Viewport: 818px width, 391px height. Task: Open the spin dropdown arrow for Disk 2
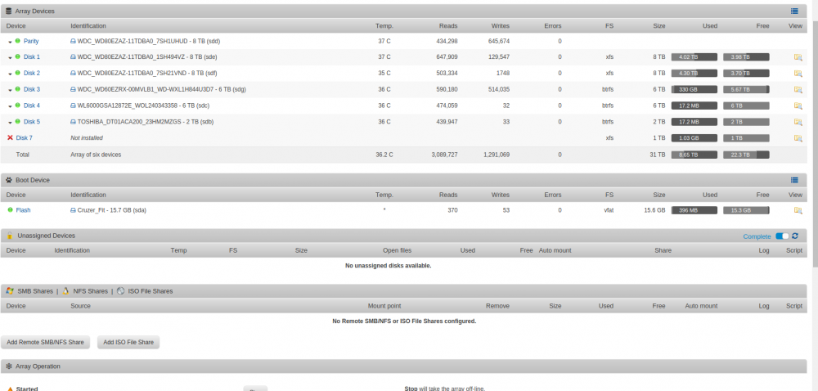pyautogui.click(x=10, y=74)
